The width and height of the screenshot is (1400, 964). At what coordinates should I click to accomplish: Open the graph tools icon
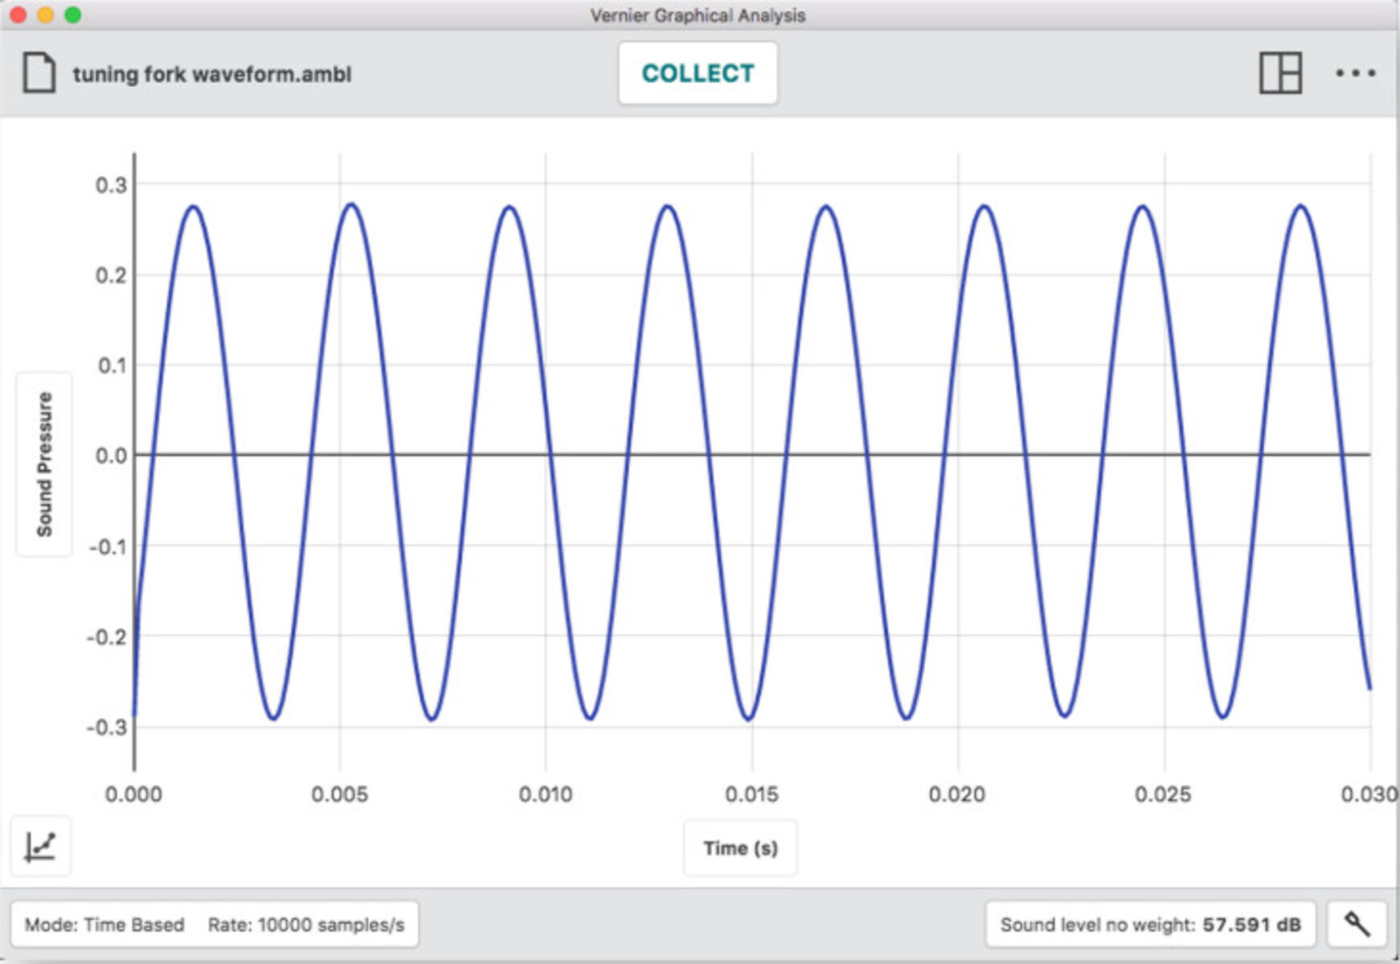pyautogui.click(x=40, y=847)
